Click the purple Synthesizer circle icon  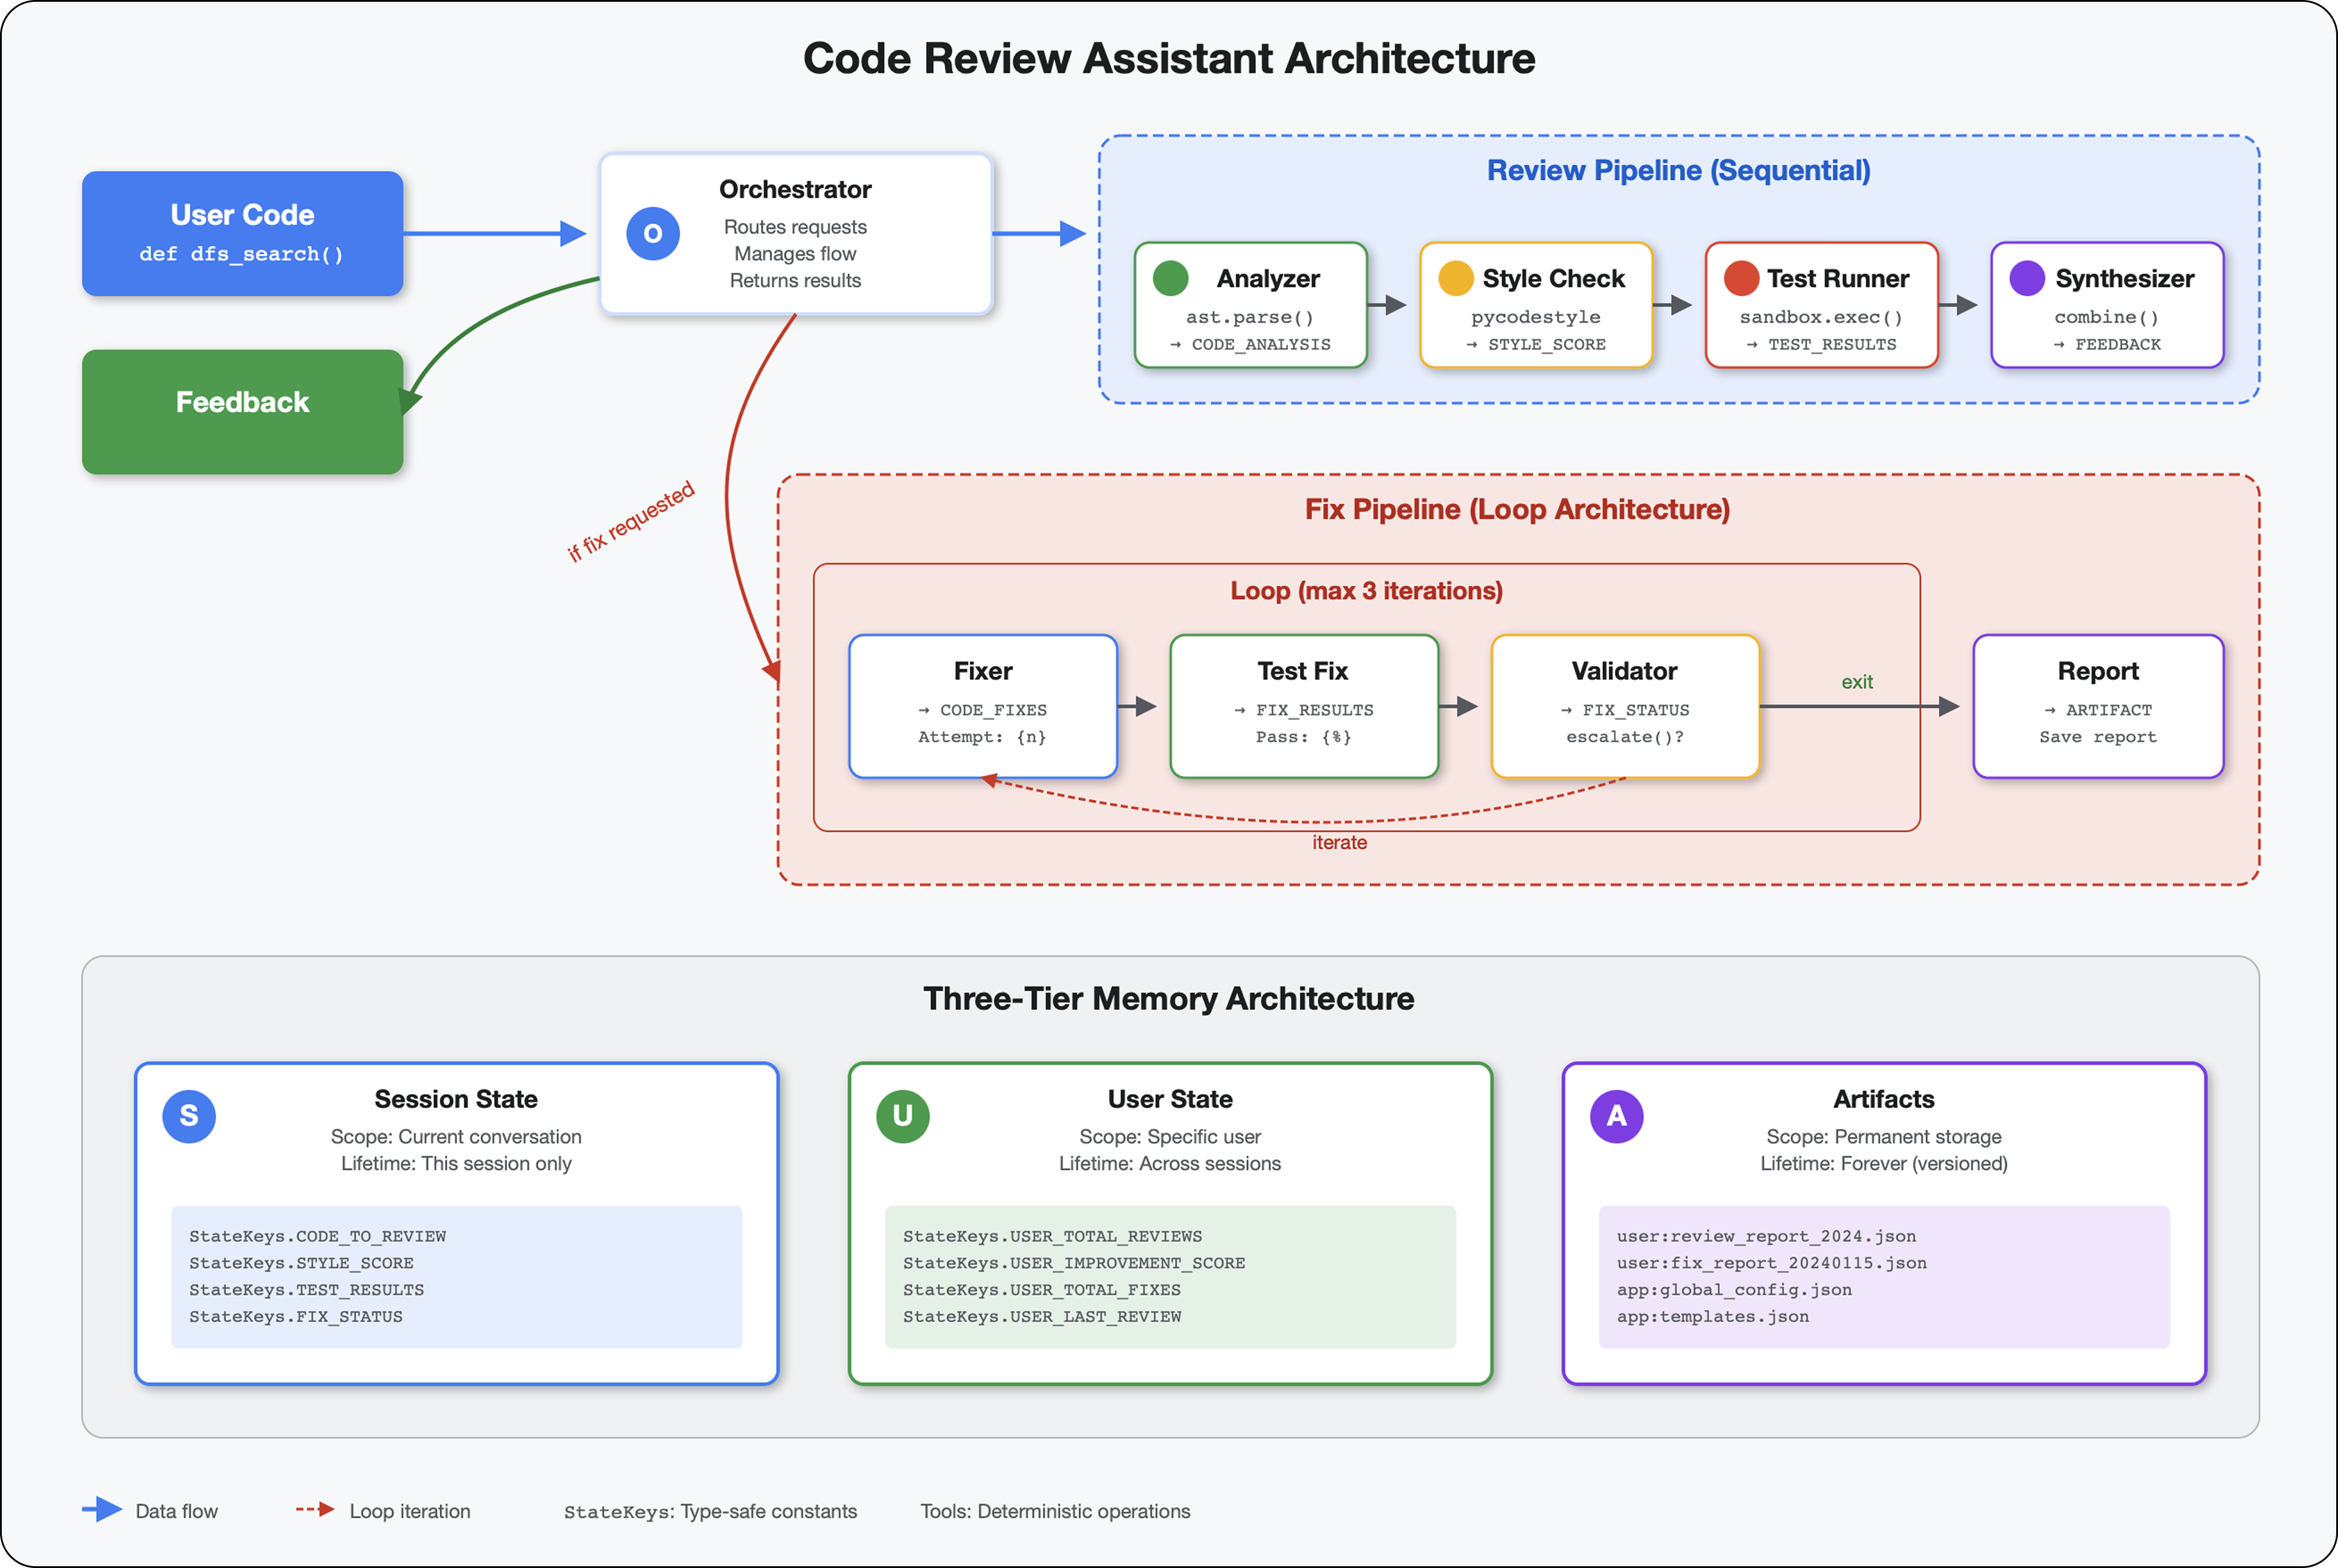click(x=2026, y=278)
